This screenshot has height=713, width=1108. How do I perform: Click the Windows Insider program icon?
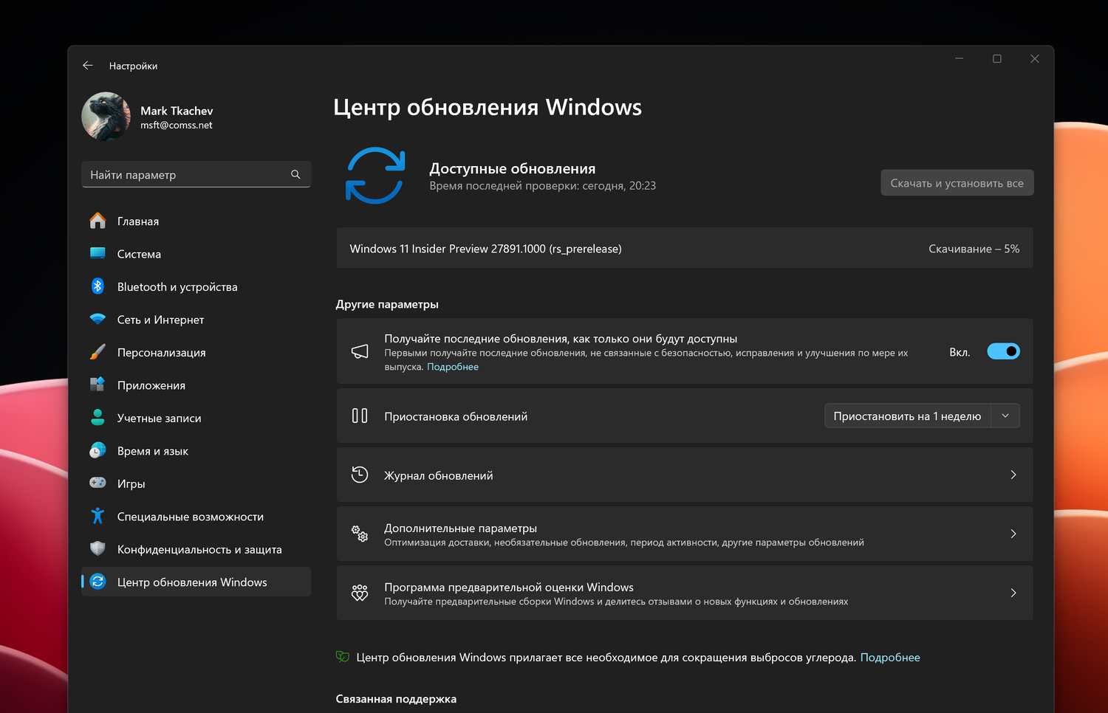point(360,593)
